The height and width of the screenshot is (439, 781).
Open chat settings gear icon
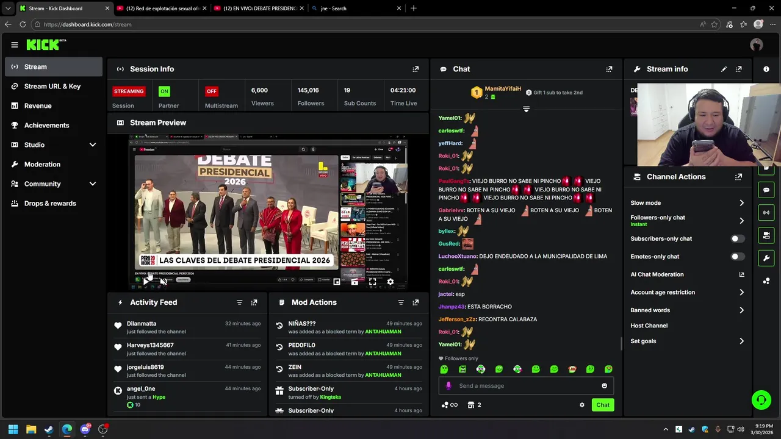tap(581, 405)
